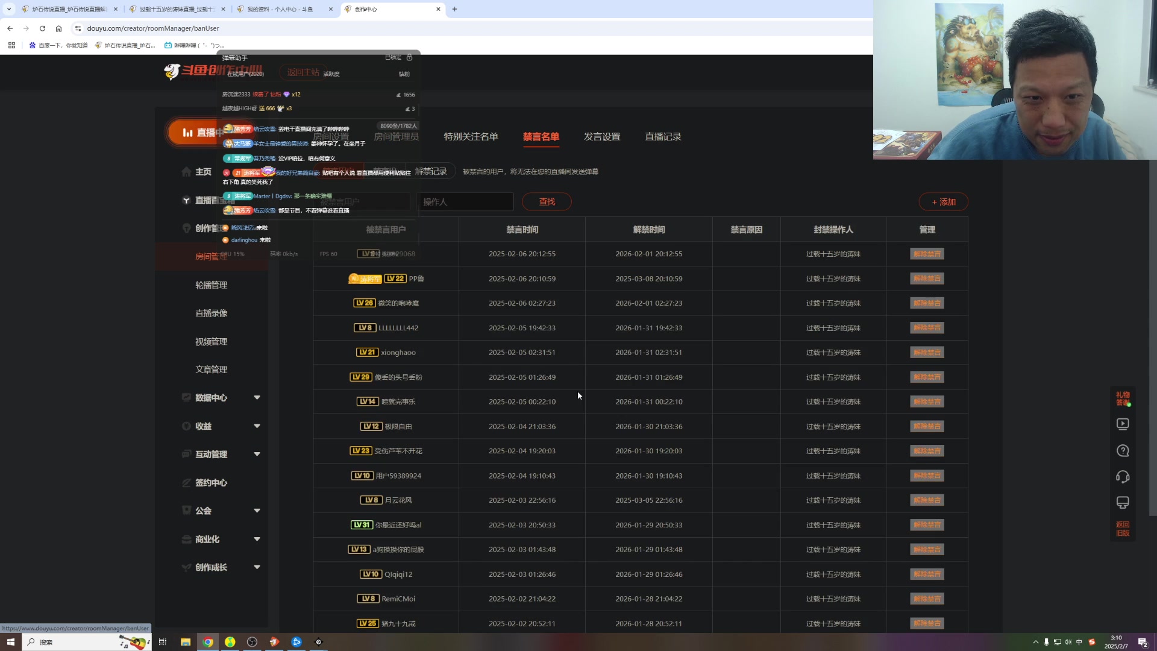The width and height of the screenshot is (1157, 651).
Task: Open the 发言设置 tab
Action: click(602, 137)
